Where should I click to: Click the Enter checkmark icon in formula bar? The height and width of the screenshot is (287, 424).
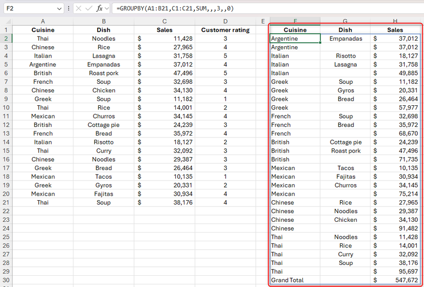[x=88, y=9]
